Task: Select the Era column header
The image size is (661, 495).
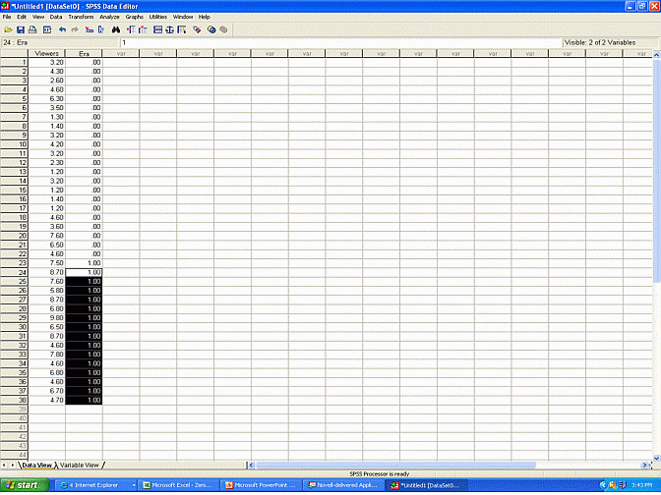Action: click(x=84, y=53)
